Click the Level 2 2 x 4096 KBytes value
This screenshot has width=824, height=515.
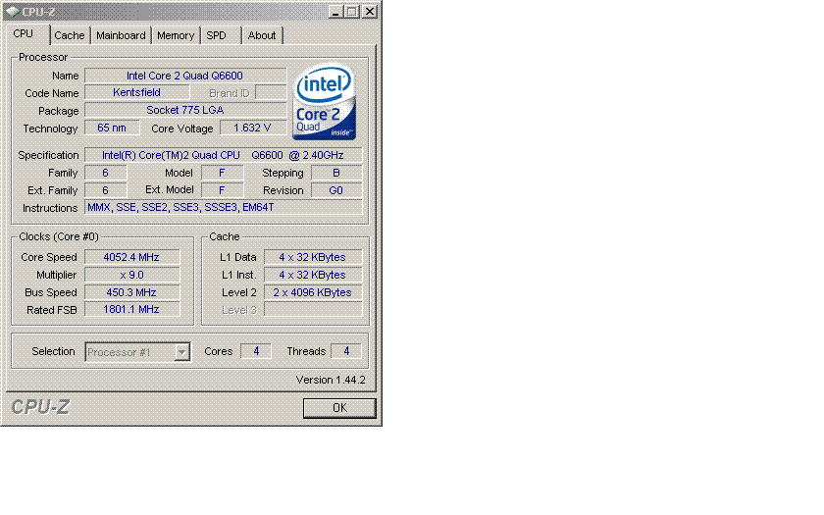313,292
